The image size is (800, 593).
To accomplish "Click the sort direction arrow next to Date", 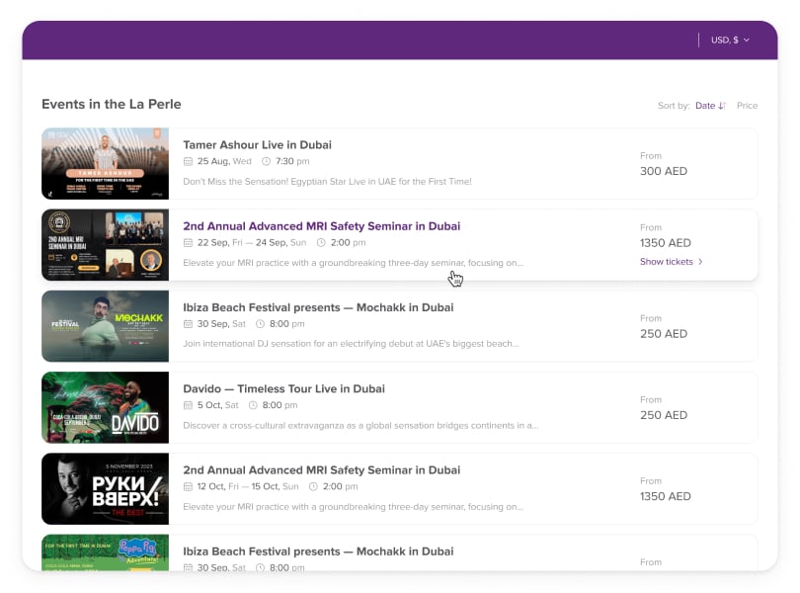I will pyautogui.click(x=722, y=106).
